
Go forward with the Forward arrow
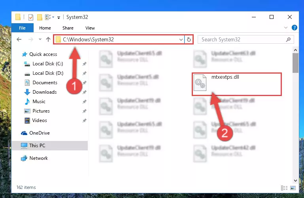(30, 39)
